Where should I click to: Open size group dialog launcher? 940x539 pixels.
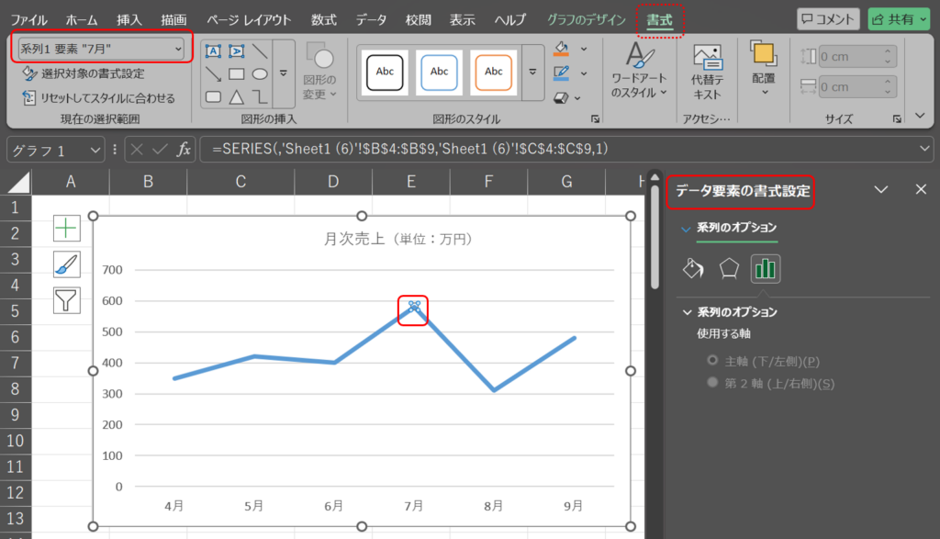click(897, 118)
